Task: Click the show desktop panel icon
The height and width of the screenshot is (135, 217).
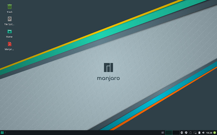Action: (x=163, y=133)
